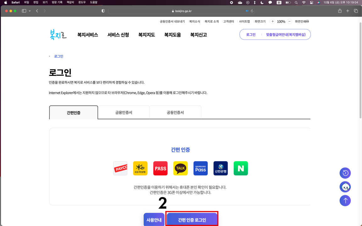362x226 pixels.
Task: Pick Samsung Pass authentication icon
Action: (x=200, y=168)
